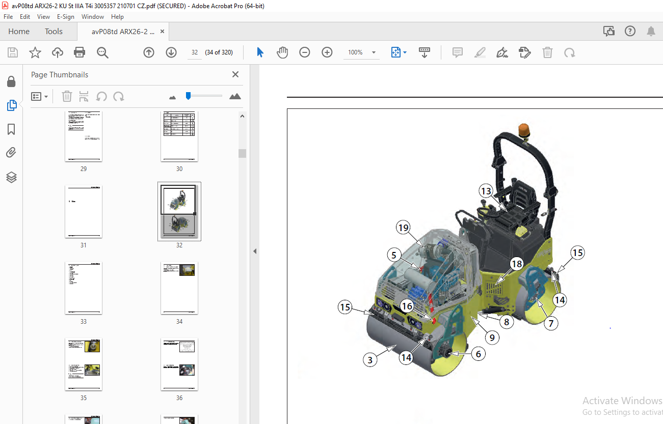
Task: Open security lock panel in sidebar
Action: pyautogui.click(x=11, y=82)
